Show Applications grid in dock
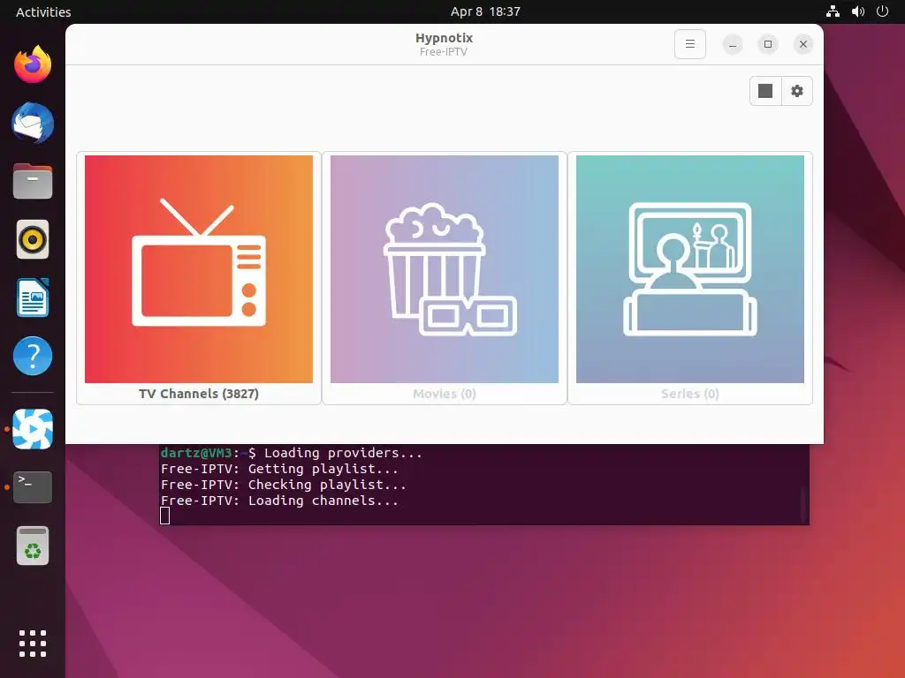 point(33,644)
